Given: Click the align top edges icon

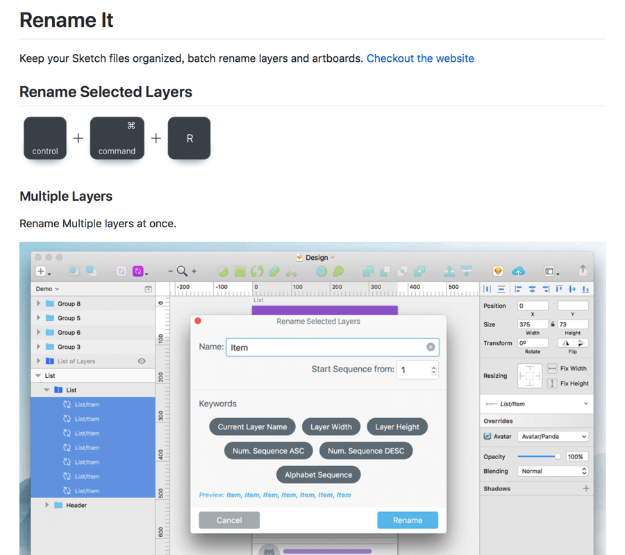Looking at the screenshot, I should click(x=559, y=289).
